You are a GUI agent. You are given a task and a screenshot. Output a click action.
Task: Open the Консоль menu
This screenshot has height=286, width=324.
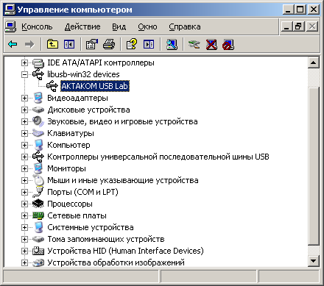[37, 26]
